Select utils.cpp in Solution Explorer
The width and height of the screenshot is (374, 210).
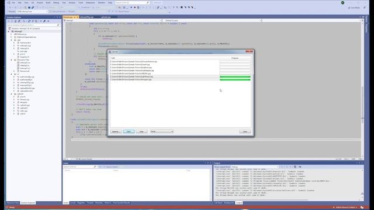coord(23,111)
